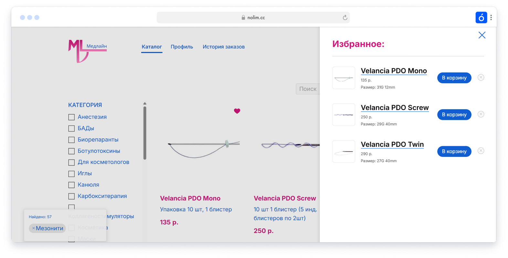This screenshot has height=258, width=508.
Task: Click the blue browser extension icon
Action: (481, 17)
